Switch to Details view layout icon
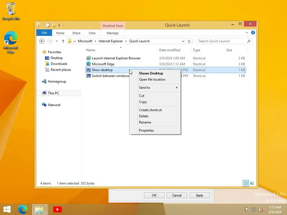 246,183
